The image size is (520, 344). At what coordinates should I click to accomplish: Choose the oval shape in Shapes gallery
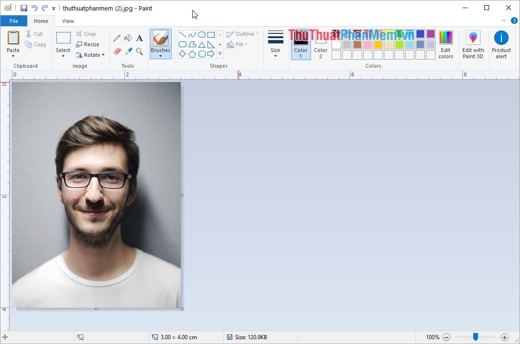point(202,35)
